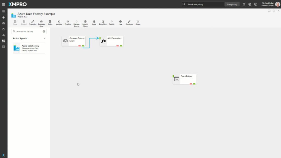Click the Publish play icon

pos(112,22)
